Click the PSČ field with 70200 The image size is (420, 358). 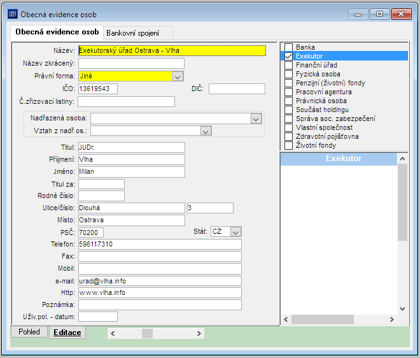coord(91,233)
